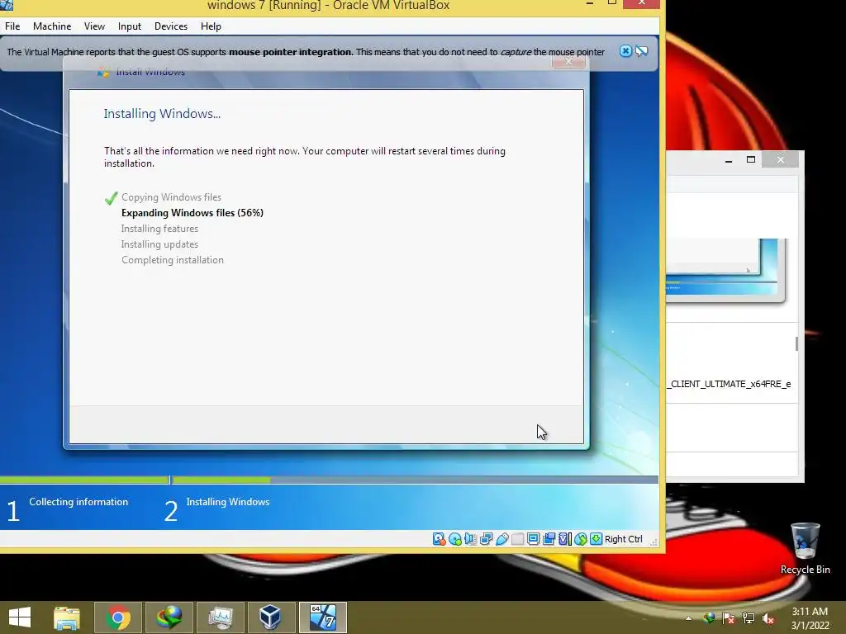The width and height of the screenshot is (846, 634).
Task: Open the Input menu
Action: [130, 26]
